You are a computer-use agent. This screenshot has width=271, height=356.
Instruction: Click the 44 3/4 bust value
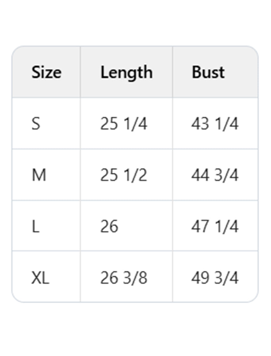215,175
